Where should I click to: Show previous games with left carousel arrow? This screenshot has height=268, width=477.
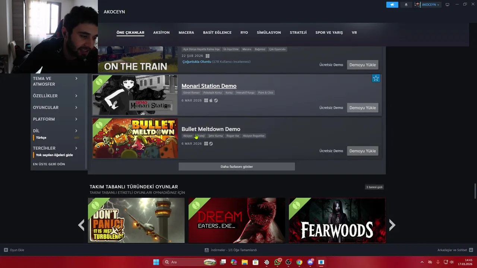81,225
